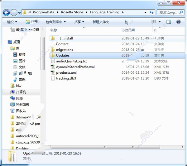Open 库 in the navigation pane
Viewport: 187px width, 166px height.
click(15, 48)
